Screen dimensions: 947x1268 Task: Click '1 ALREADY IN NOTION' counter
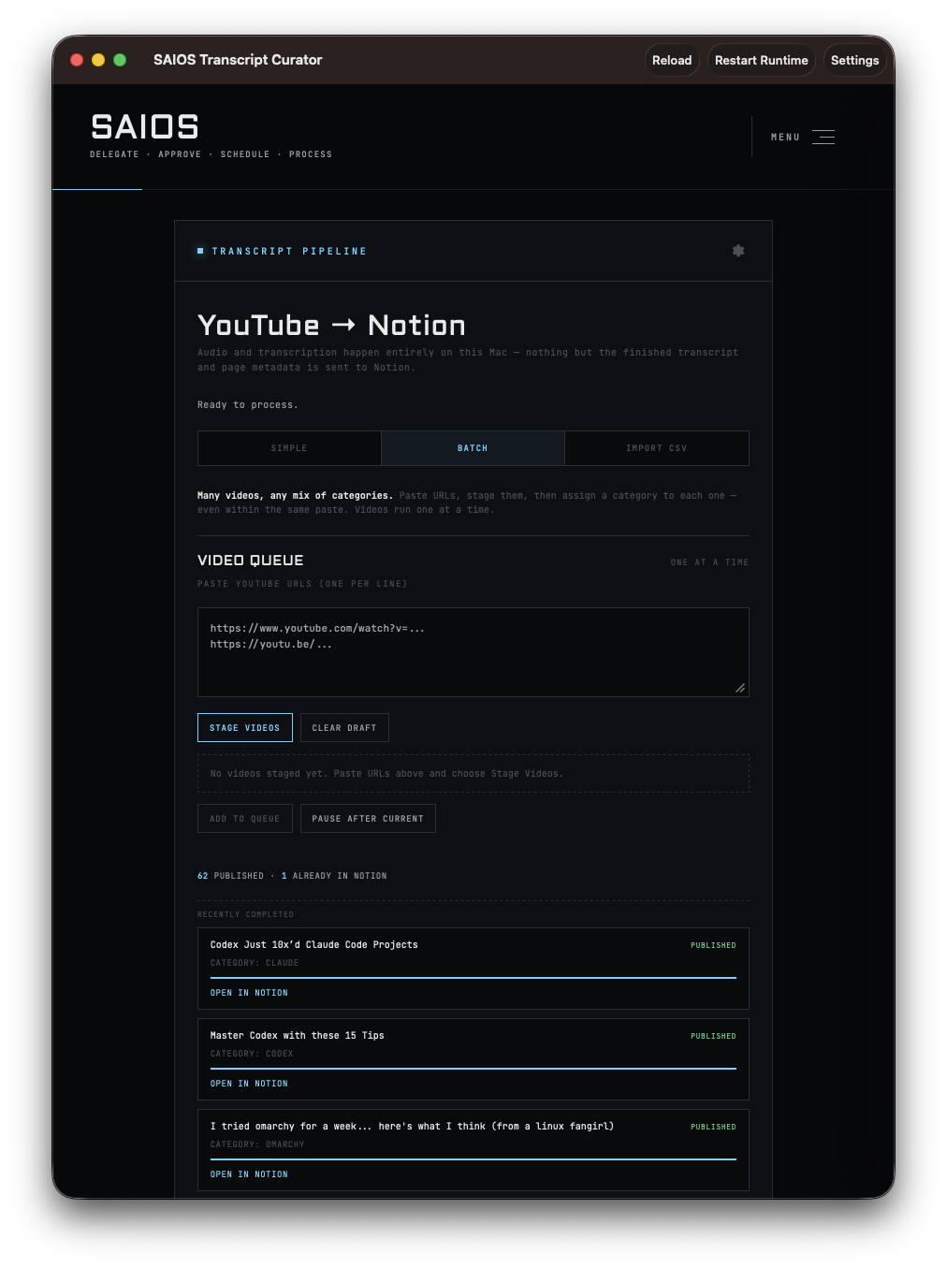coord(334,876)
